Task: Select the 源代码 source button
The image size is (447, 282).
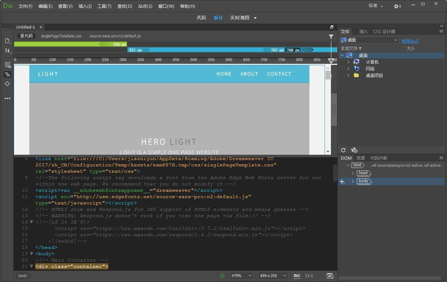Action: coord(26,36)
